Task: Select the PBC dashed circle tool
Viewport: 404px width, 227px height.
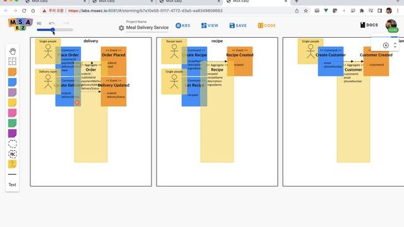Action: (x=13, y=154)
